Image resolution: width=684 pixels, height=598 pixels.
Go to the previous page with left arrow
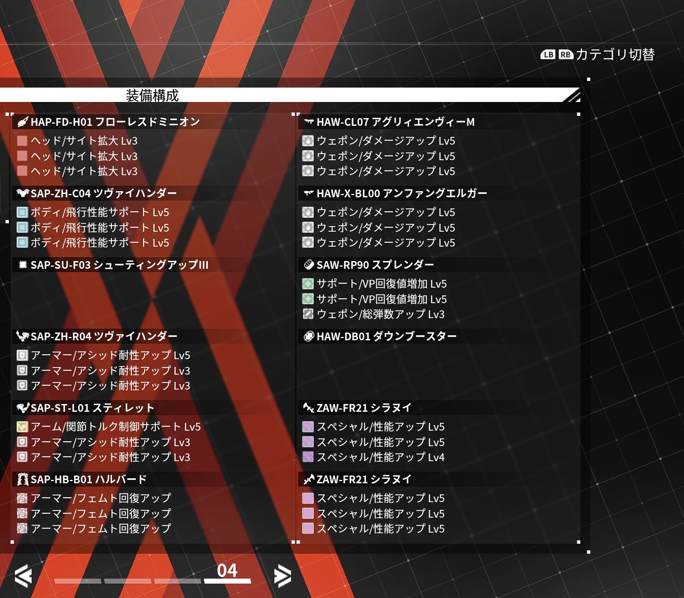coord(23,576)
